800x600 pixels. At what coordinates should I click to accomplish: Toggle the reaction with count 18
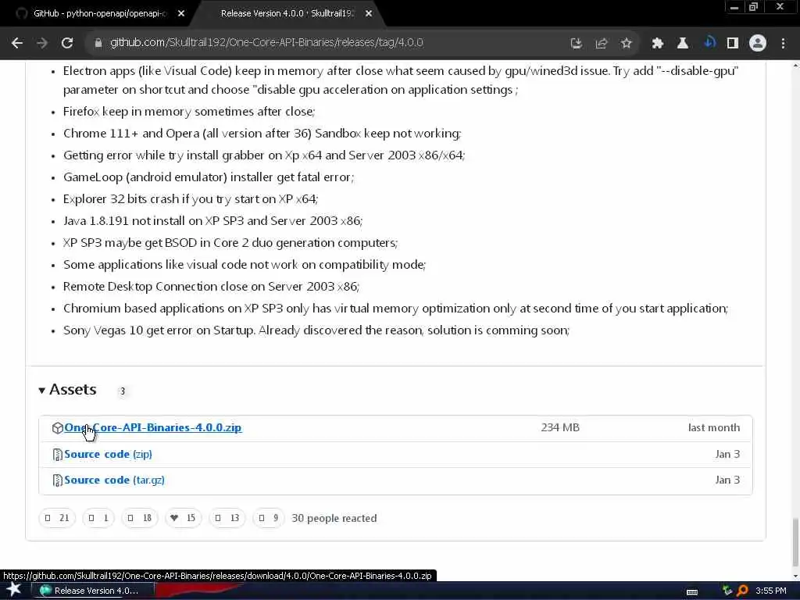click(x=140, y=519)
